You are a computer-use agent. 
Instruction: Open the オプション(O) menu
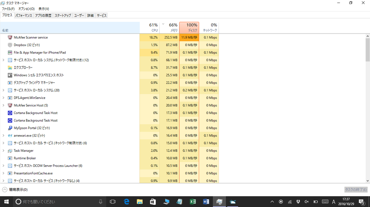click(x=26, y=9)
